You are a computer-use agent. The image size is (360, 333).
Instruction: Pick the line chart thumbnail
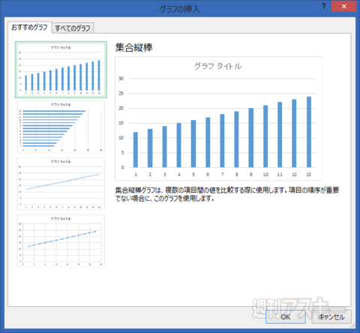click(61, 184)
